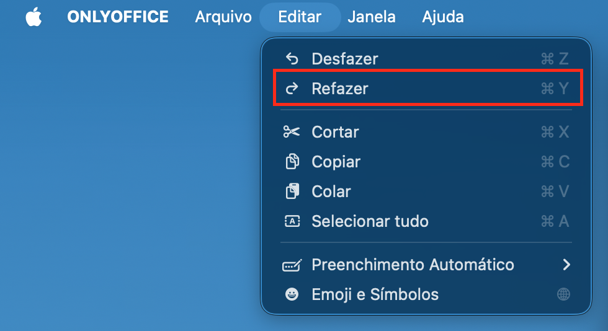Click the copy documents icon beside Copiar
Screen dimensions: 608x331
[292, 162]
